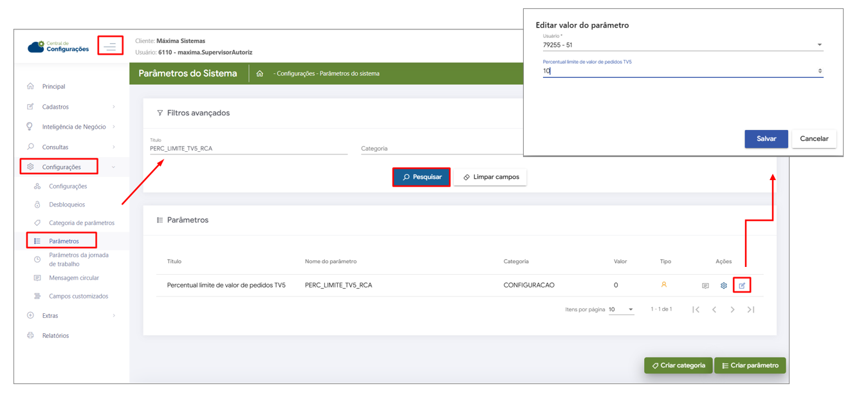
Task: Click the Pesquisar button
Action: click(421, 177)
